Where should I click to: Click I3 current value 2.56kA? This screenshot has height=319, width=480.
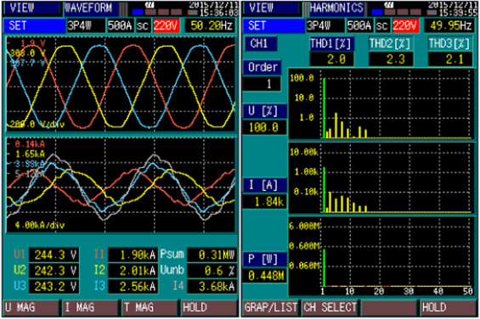[133, 287]
